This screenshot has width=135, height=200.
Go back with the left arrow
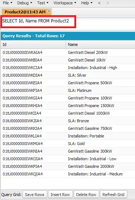click(x=99, y=3)
